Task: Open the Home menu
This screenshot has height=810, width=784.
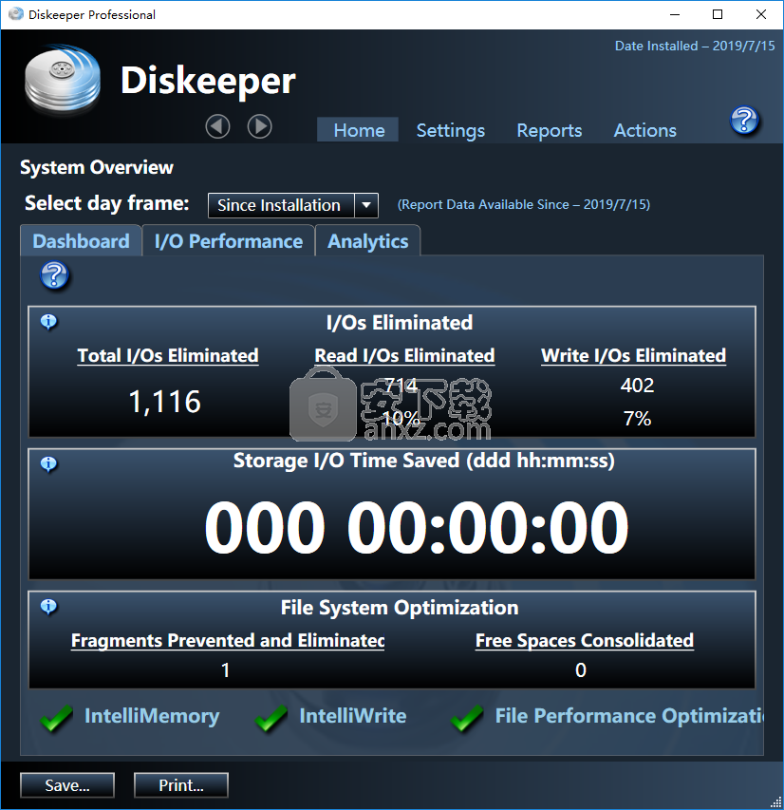Action: pyautogui.click(x=359, y=130)
